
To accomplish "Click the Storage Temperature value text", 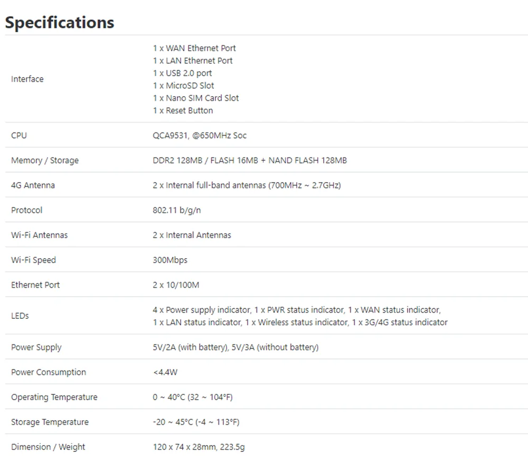I will 196,422.
